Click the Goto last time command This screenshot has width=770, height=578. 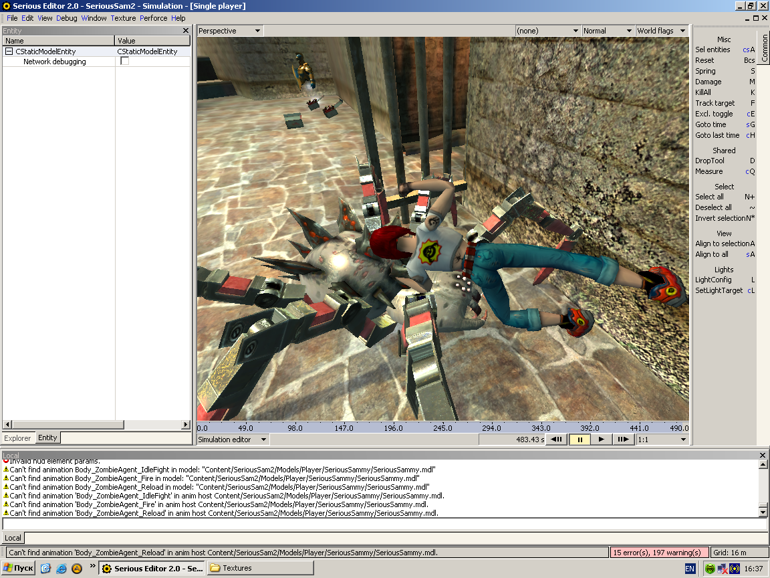pos(725,136)
